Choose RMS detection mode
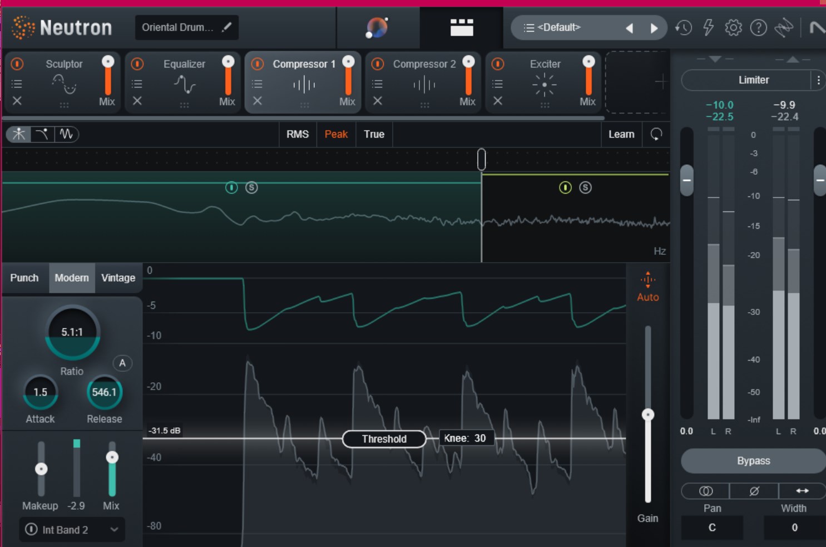This screenshot has height=547, width=826. click(298, 134)
